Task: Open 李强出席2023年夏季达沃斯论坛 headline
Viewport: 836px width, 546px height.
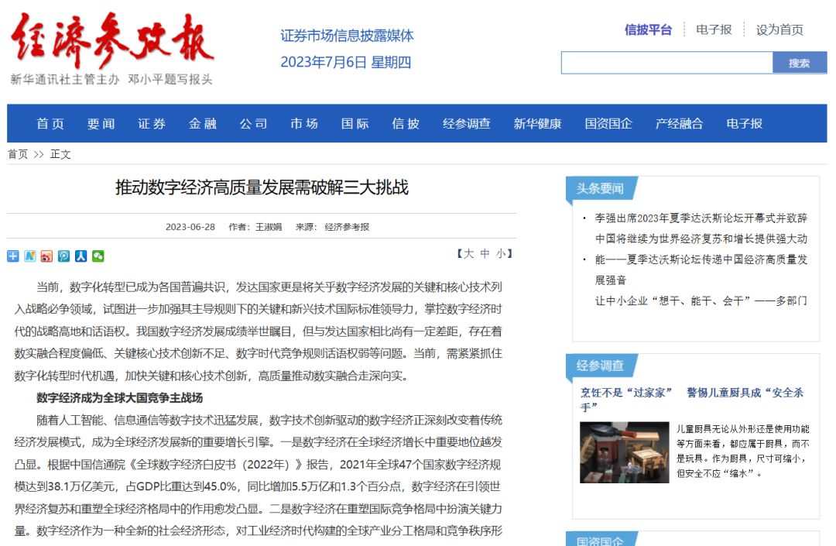Action: [701, 218]
